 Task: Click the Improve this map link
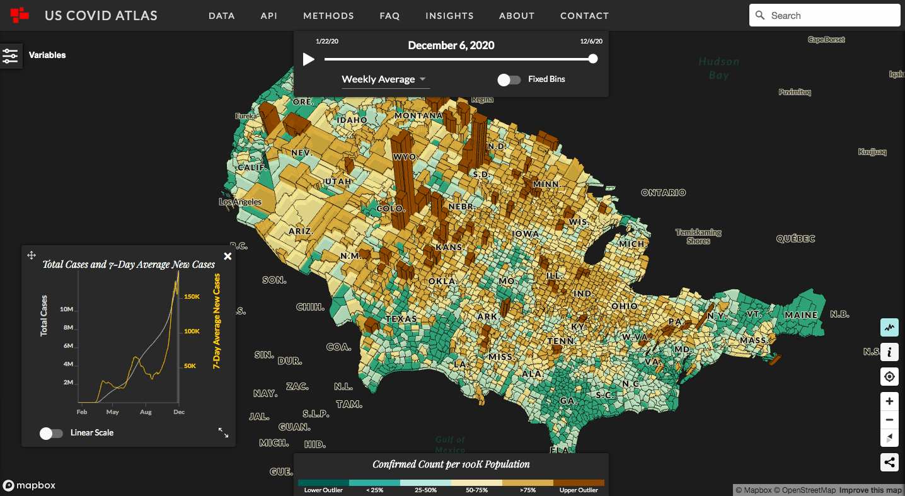click(870, 490)
